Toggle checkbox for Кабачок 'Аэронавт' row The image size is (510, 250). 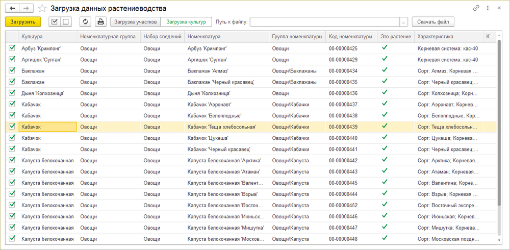[12, 104]
